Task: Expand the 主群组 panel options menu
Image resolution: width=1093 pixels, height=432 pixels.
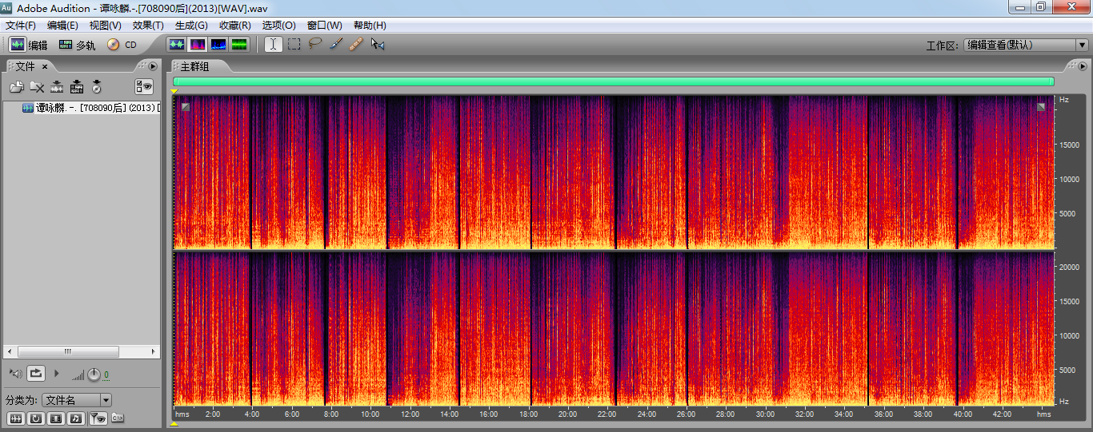Action: point(1082,66)
